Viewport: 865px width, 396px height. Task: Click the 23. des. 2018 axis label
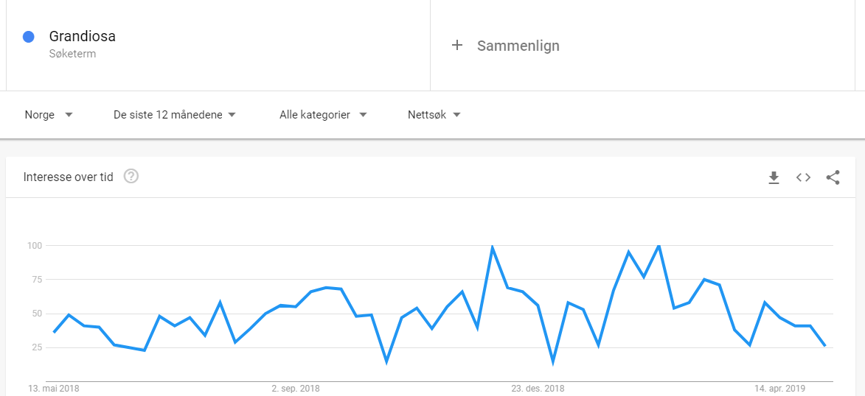538,389
